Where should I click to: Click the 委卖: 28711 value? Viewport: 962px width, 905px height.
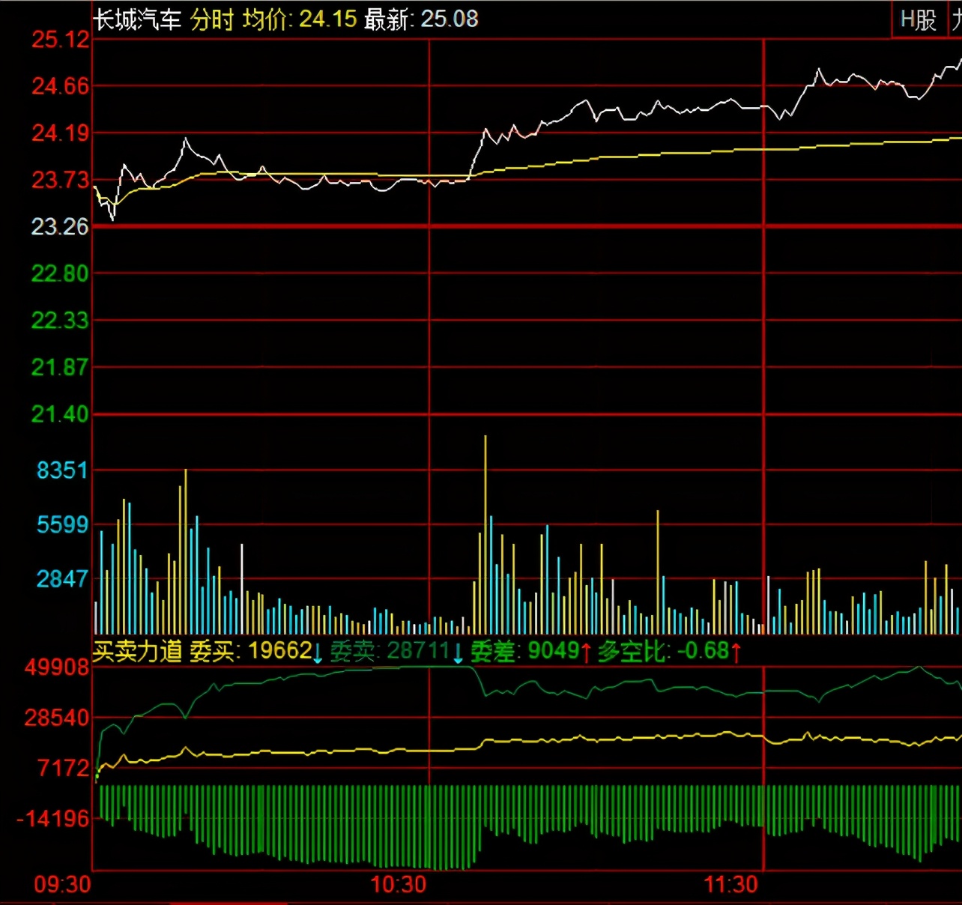tap(396, 651)
